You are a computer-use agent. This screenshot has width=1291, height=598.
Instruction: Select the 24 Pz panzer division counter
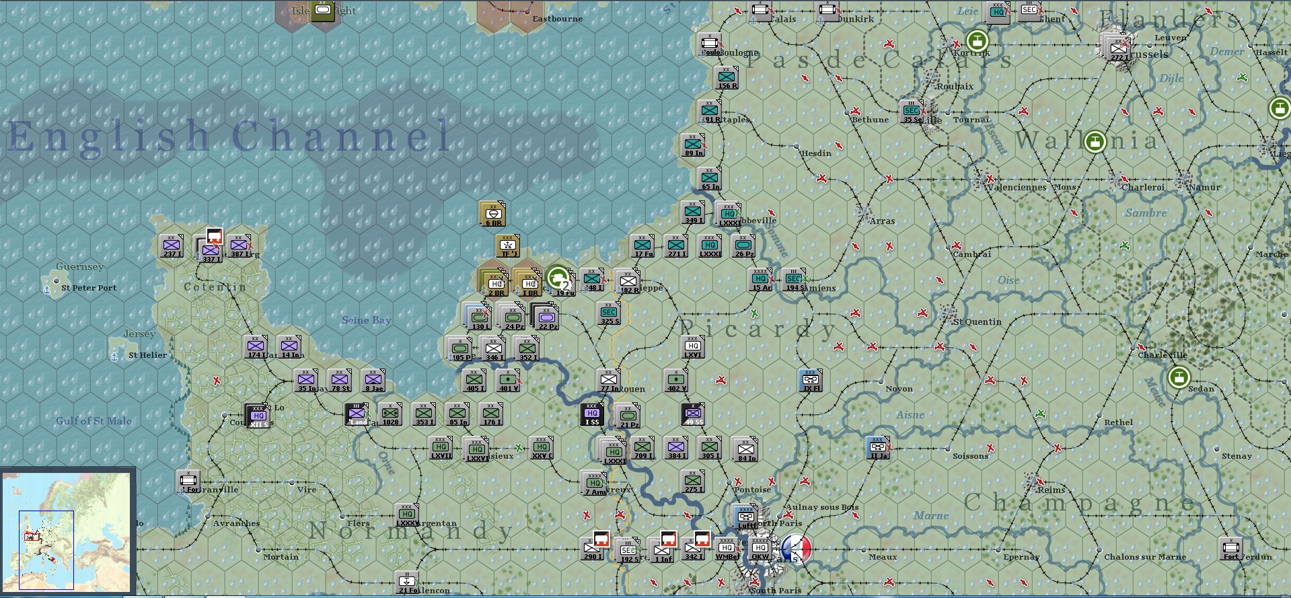pyautogui.click(x=513, y=316)
